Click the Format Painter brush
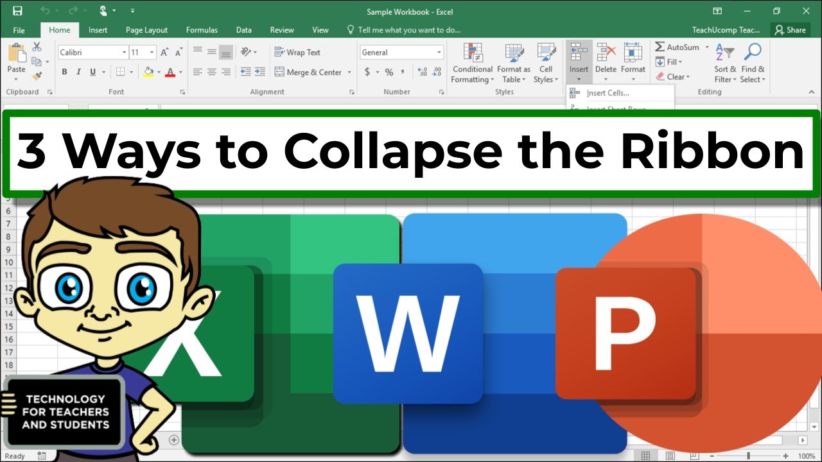 [x=37, y=76]
